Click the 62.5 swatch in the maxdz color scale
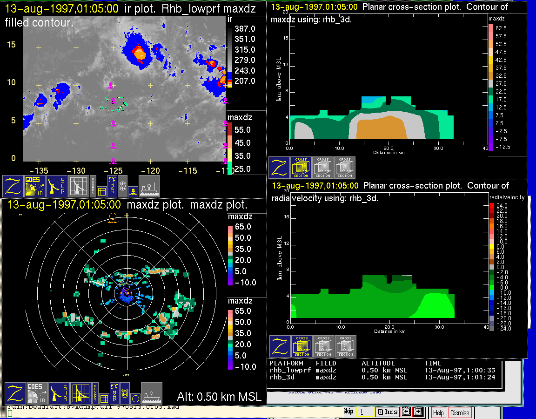 [x=490, y=28]
